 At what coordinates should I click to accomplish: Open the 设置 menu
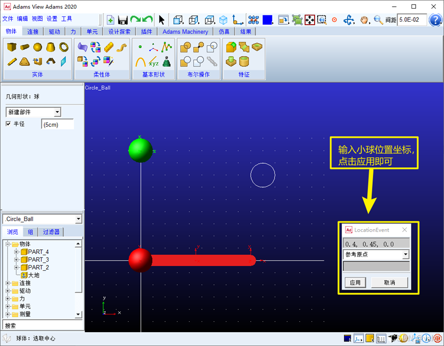pos(52,19)
